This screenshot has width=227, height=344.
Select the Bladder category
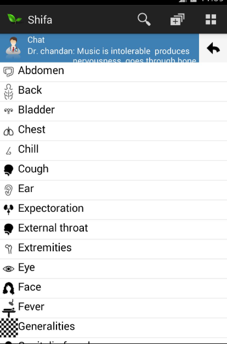[x=36, y=110]
